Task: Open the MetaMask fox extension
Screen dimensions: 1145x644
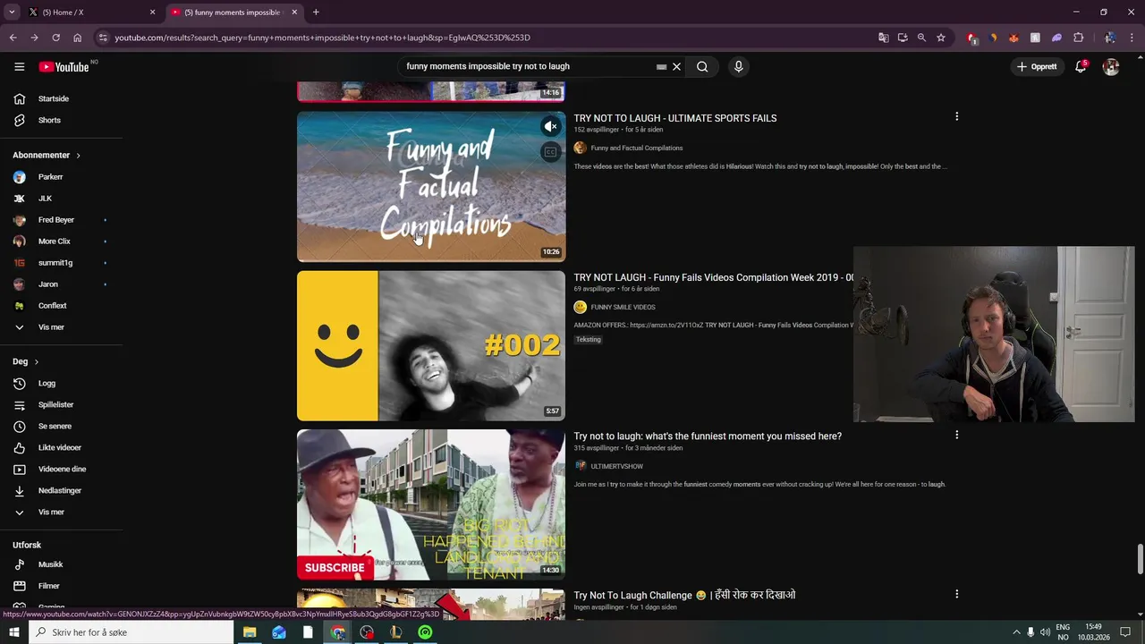Action: point(1014,38)
